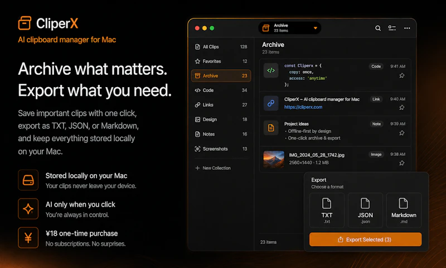Click the Archive box icon in title pill
This screenshot has height=268, width=446.
tap(266, 28)
